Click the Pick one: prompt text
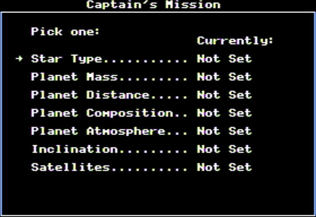Screen dimensions: 316x217 65,32
